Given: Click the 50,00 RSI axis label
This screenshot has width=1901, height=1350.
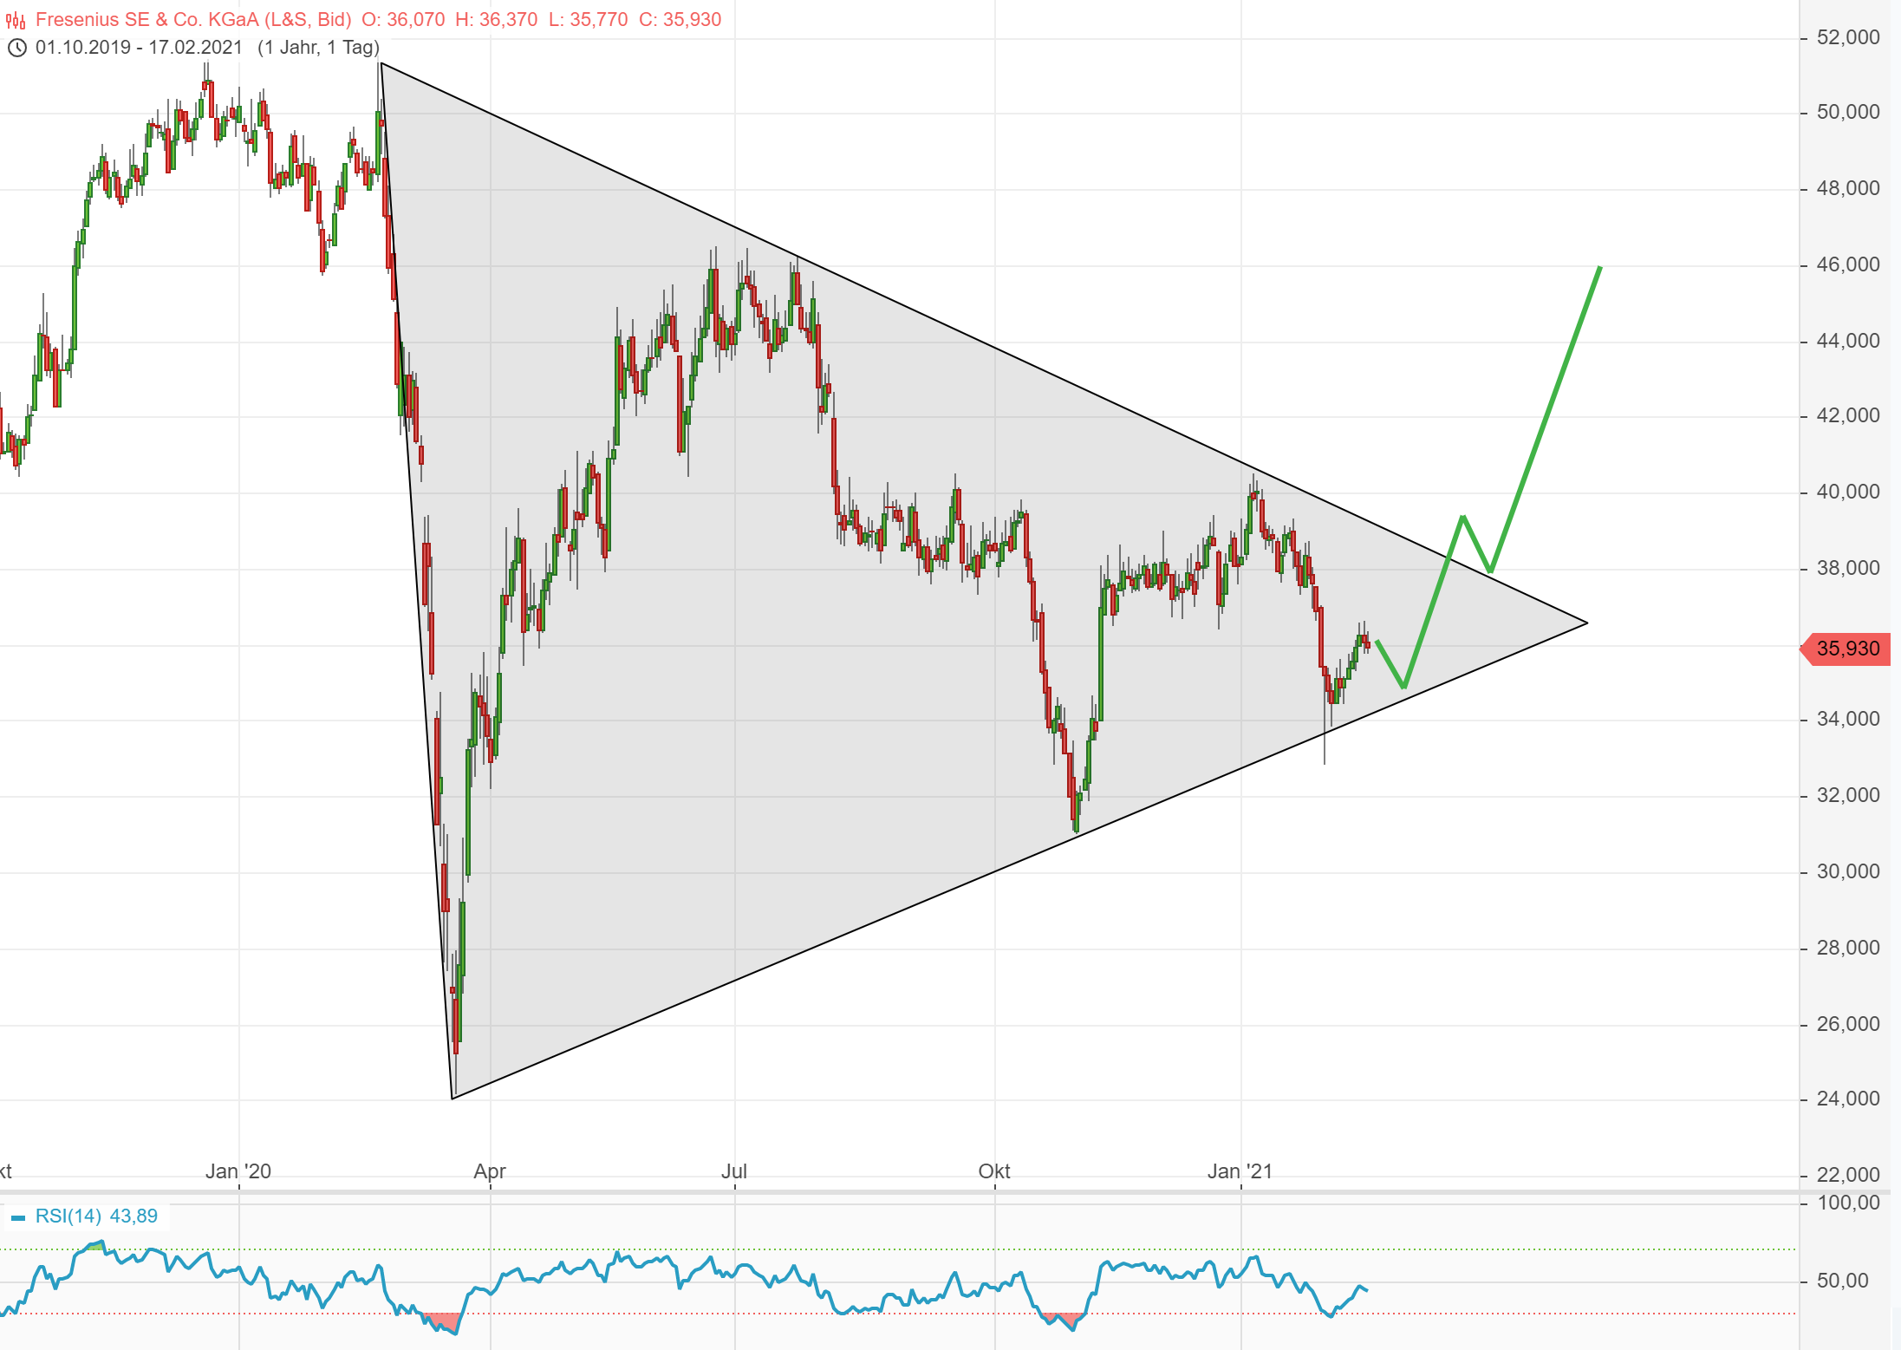Looking at the screenshot, I should point(1842,1282).
